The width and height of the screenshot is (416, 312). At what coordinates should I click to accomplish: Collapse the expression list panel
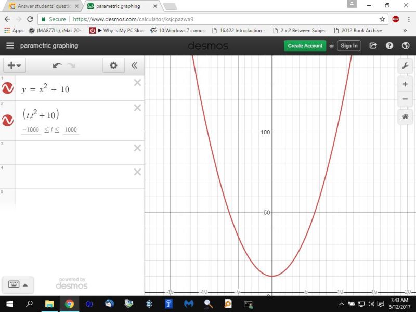tap(135, 66)
